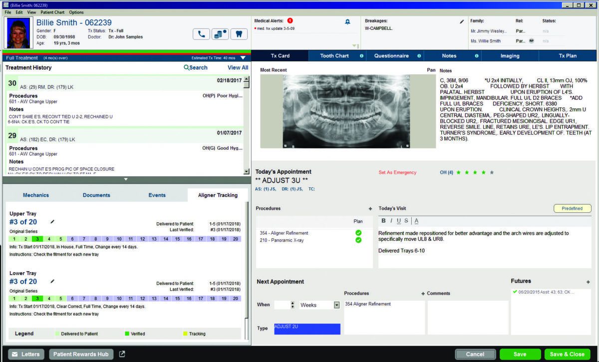The image size is (599, 362).
Task: Edit the Upper Tray with pencil icon
Action: (52, 221)
